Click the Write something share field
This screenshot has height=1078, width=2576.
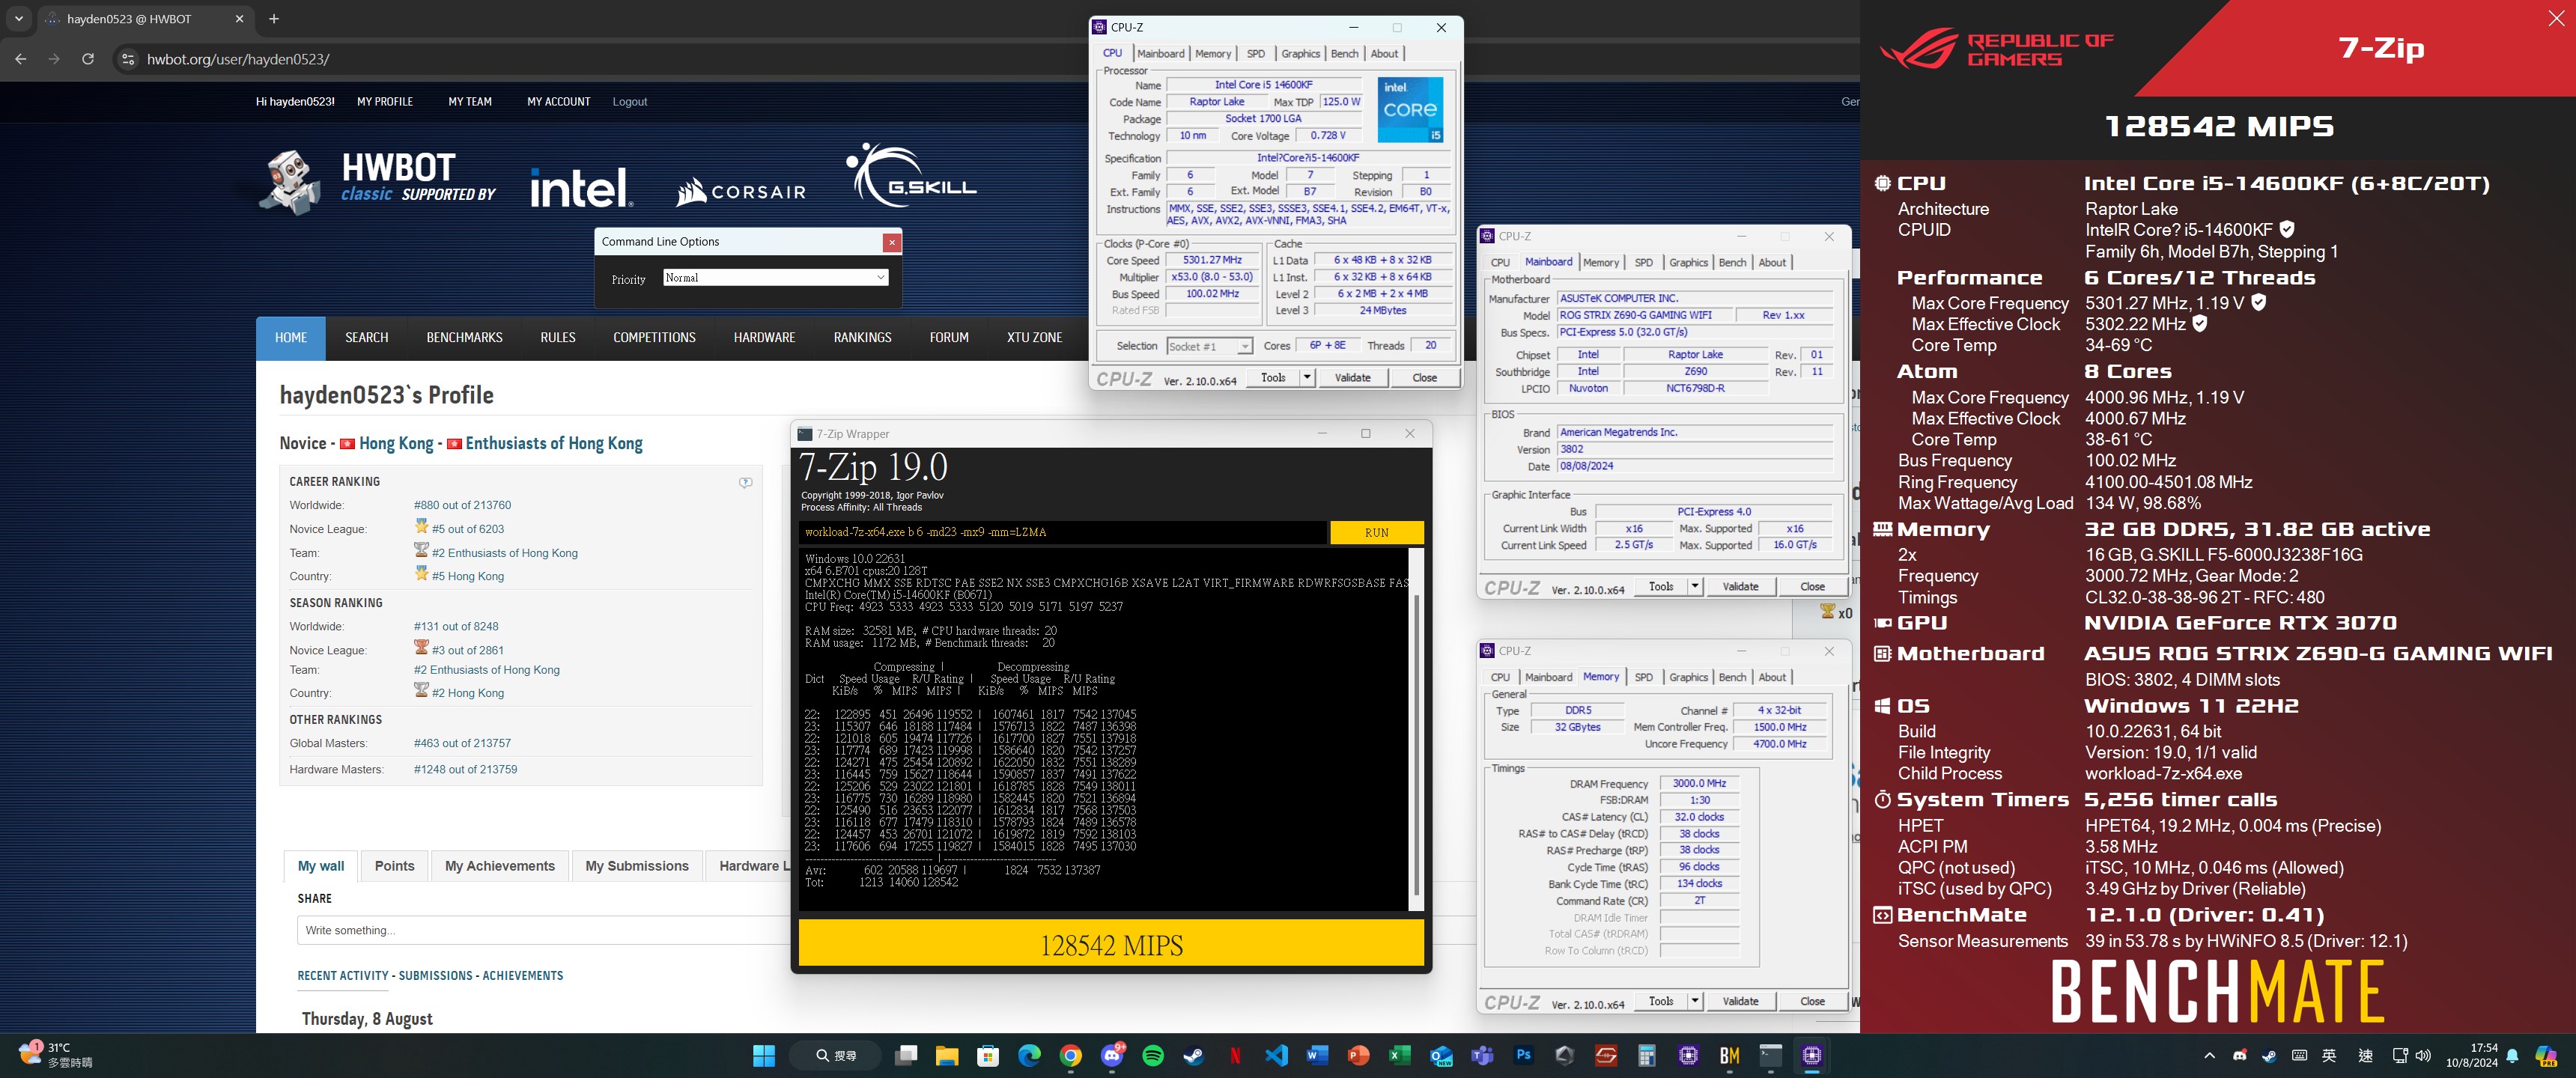(543, 930)
